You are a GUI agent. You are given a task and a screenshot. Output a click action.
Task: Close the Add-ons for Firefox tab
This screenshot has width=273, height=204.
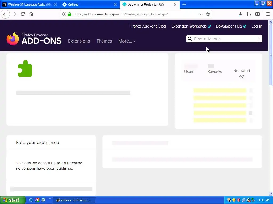tap(175, 5)
